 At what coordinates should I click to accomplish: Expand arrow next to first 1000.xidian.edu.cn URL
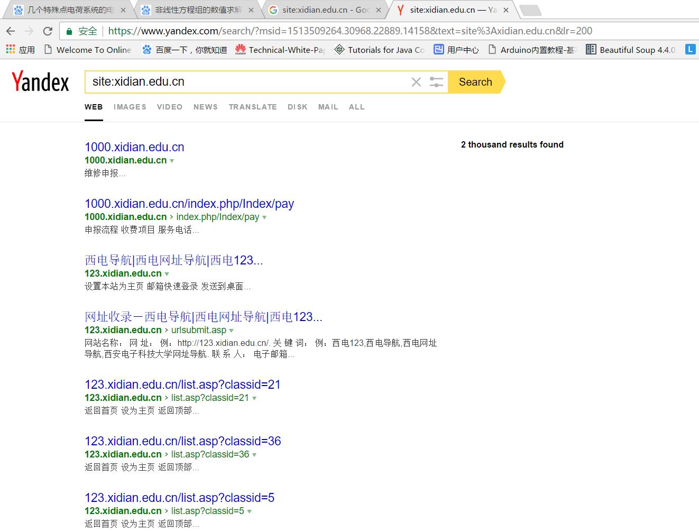[x=172, y=161]
